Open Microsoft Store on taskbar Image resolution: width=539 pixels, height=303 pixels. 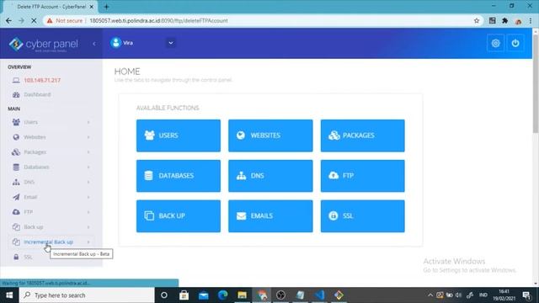[184, 295]
